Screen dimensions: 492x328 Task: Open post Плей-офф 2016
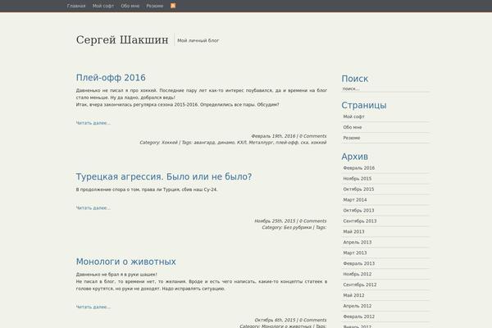pyautogui.click(x=111, y=78)
